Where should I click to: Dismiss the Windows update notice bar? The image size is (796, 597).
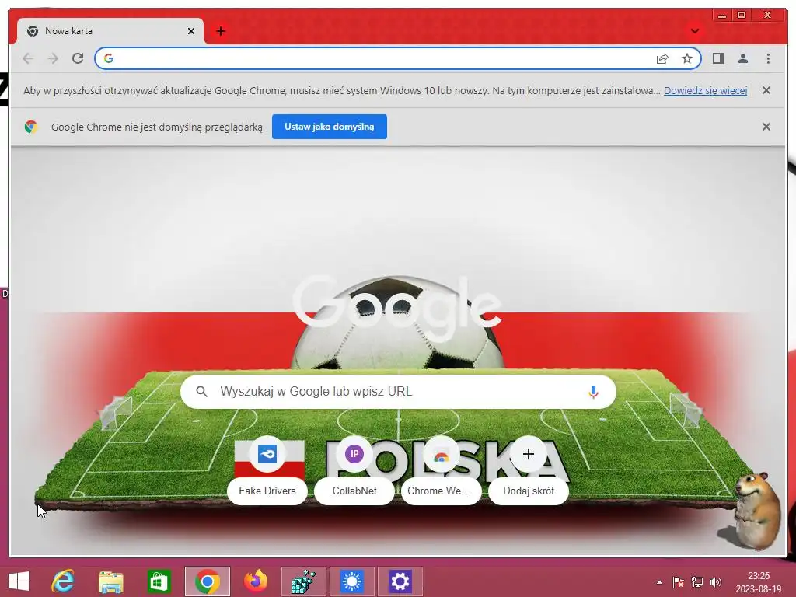tap(766, 90)
